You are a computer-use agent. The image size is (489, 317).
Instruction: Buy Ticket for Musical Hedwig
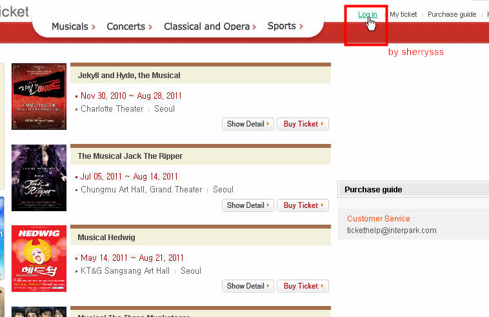click(303, 286)
